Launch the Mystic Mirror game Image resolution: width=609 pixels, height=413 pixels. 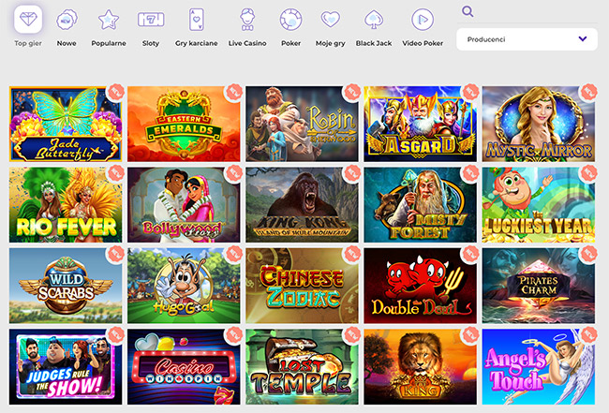(539, 124)
